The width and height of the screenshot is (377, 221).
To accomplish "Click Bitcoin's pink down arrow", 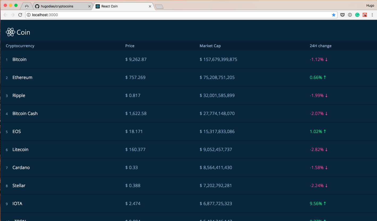I will 326,59.
